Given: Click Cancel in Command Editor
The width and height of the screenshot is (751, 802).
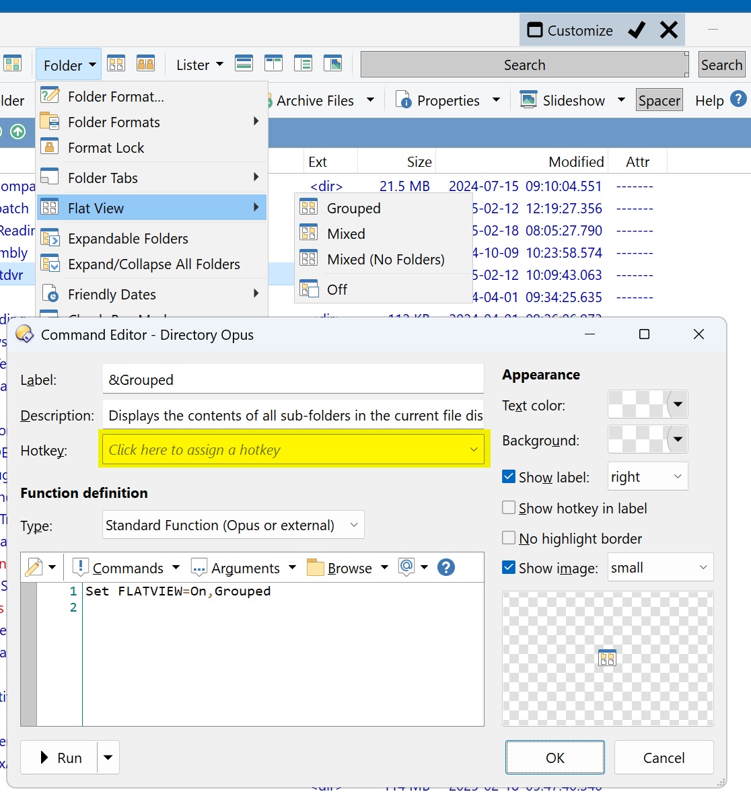Looking at the screenshot, I should (x=664, y=757).
